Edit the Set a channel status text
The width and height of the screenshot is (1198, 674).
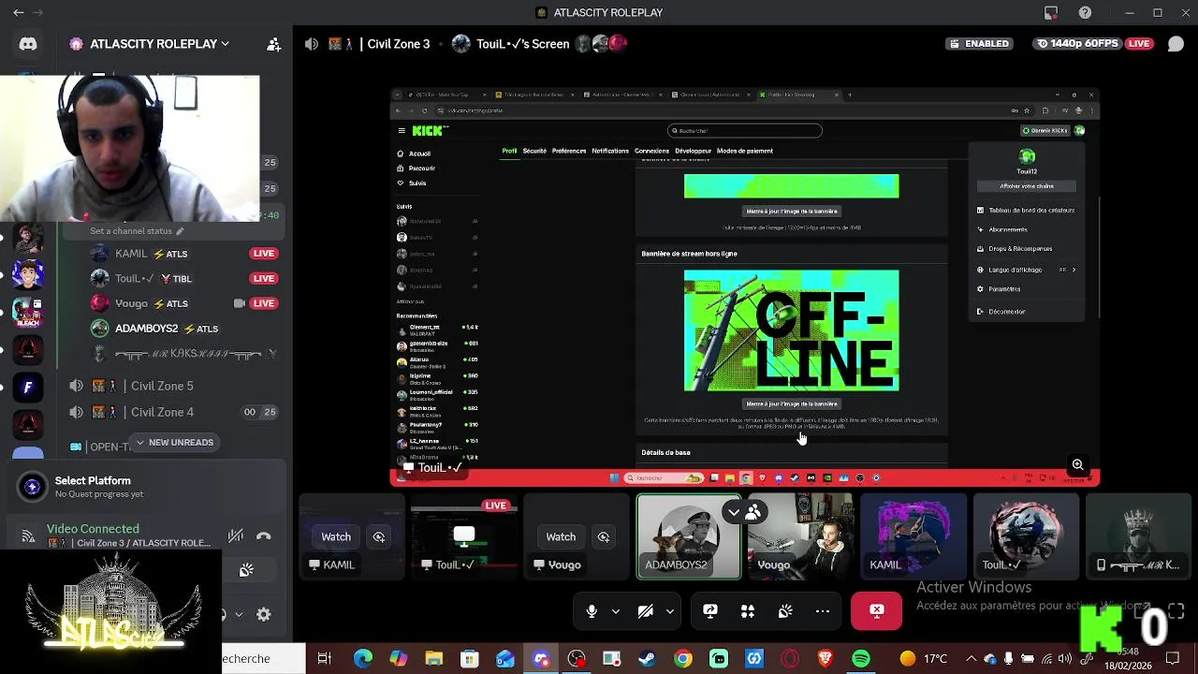[137, 231]
